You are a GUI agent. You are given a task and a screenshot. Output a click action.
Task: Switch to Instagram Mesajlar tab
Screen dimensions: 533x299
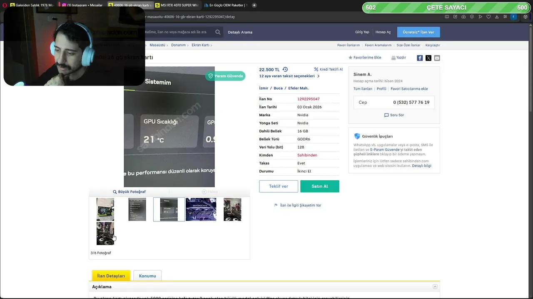tap(82, 5)
